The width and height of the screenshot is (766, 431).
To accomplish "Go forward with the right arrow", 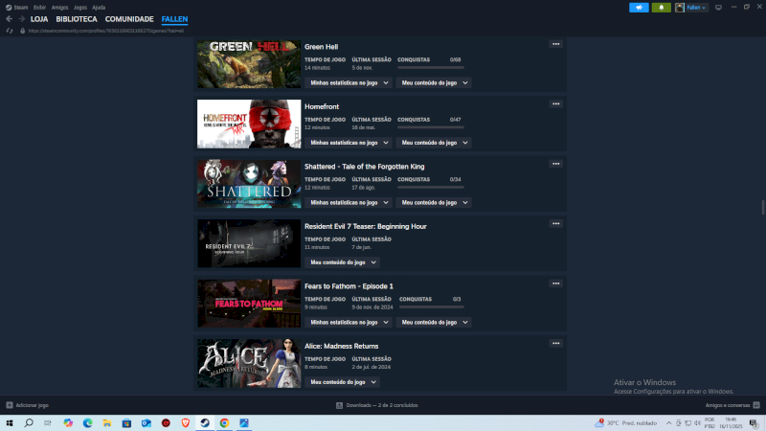I will tap(21, 19).
